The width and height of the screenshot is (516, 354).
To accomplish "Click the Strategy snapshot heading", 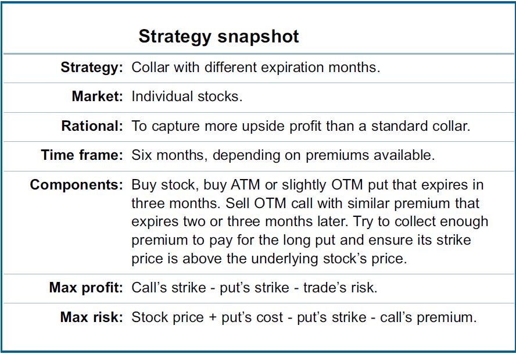I will coord(218,37).
